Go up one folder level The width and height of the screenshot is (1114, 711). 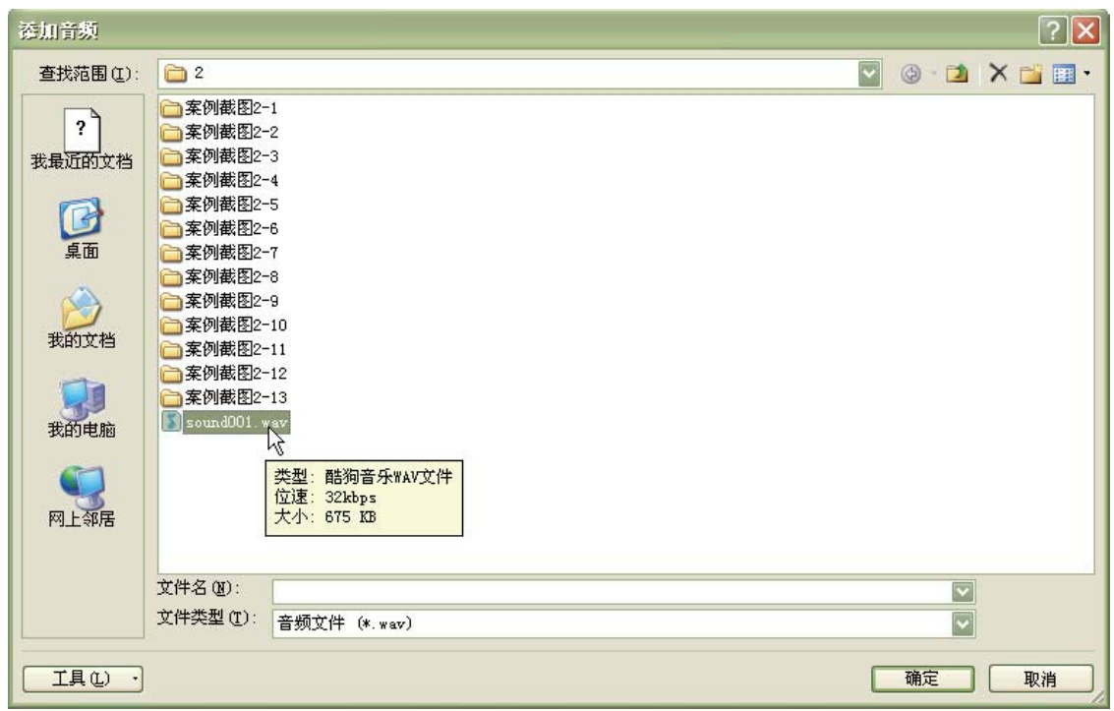[957, 73]
